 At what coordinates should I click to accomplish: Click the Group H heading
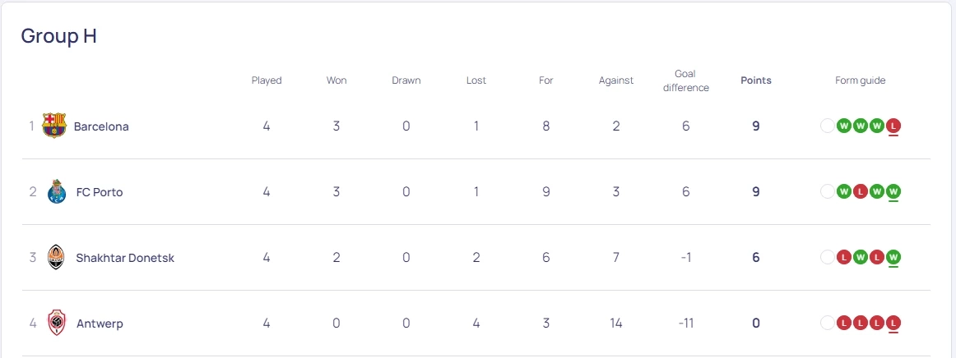(x=59, y=36)
